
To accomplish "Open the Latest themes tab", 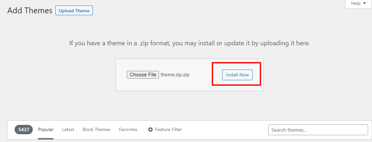I will coord(68,130).
